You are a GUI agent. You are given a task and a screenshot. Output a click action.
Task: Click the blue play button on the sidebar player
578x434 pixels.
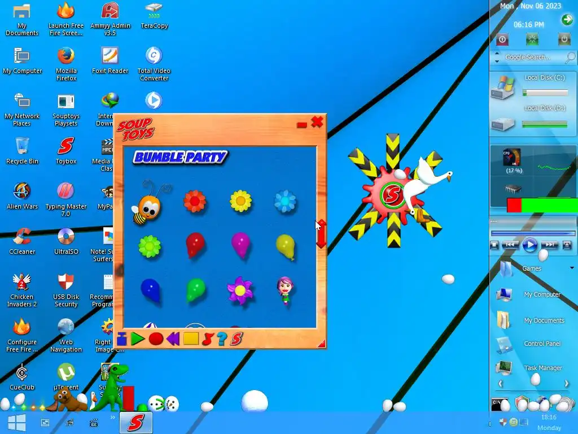(529, 245)
